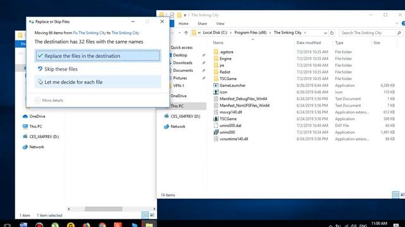This screenshot has width=405, height=227.
Task: Select Manifest_NonUFSFiles_Win64 document icon
Action: click(216, 105)
